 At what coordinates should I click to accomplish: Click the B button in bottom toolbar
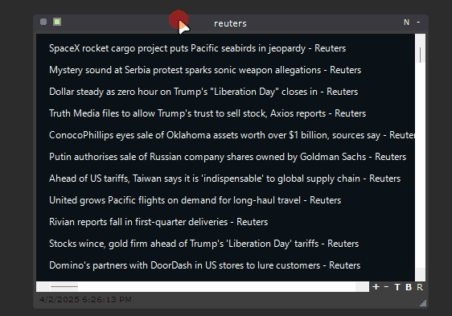[x=409, y=287]
